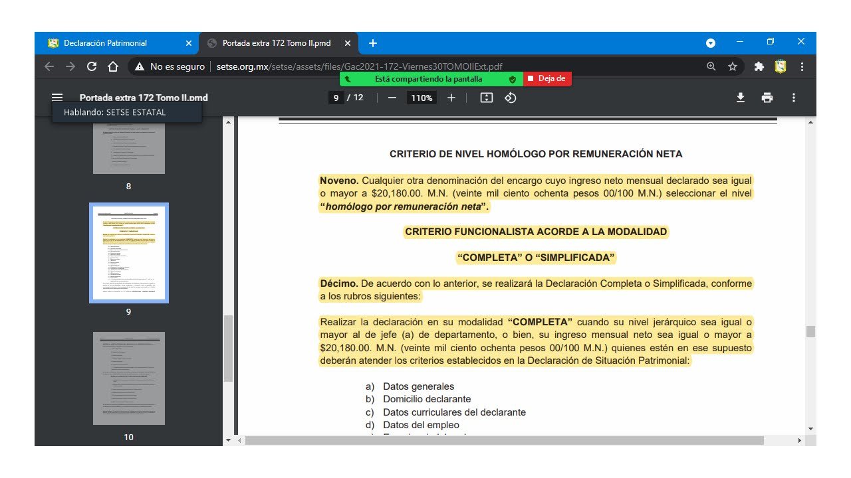
Task: Open a new browser tab
Action: click(373, 43)
